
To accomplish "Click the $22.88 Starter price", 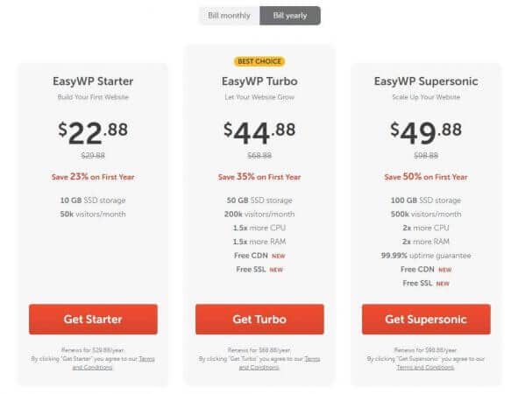I will click(93, 133).
